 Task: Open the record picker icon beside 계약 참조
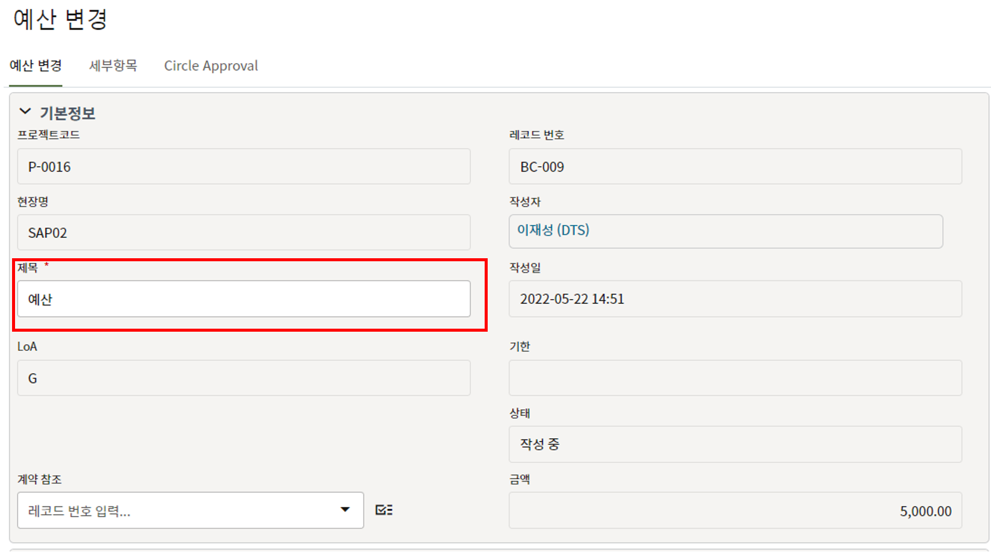point(384,510)
